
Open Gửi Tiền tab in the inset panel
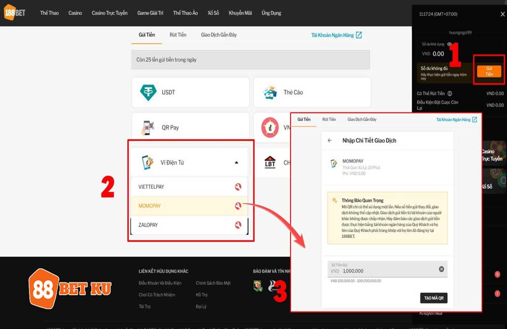click(304, 119)
